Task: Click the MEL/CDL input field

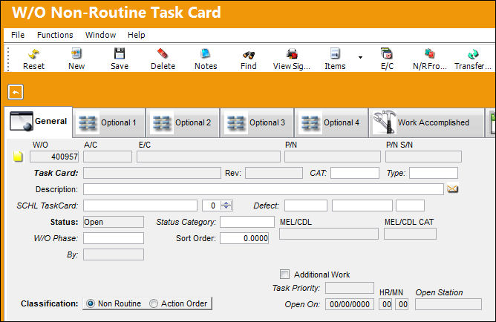Action: click(329, 234)
